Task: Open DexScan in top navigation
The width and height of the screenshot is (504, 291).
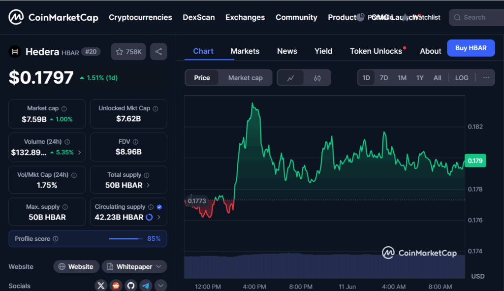Action: [x=199, y=17]
